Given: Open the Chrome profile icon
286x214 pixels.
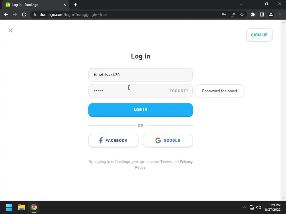Looking at the screenshot, I should coord(271,14).
